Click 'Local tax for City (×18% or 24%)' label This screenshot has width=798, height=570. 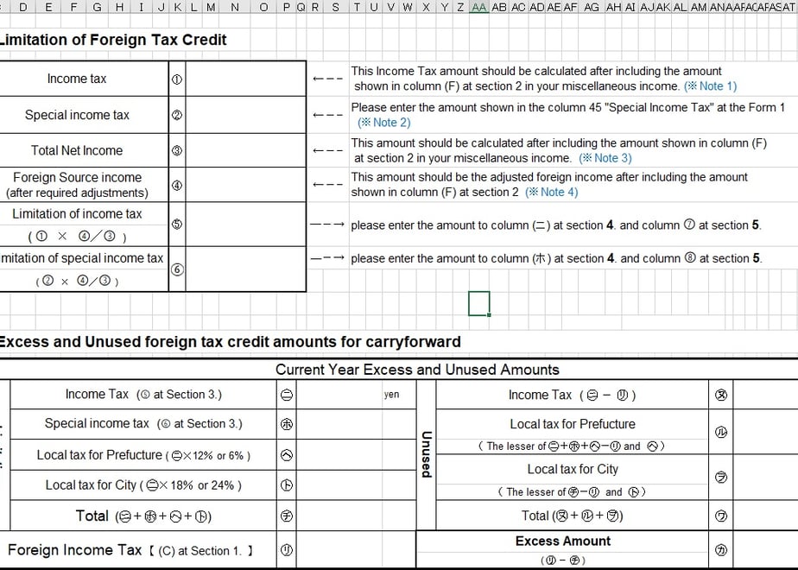click(143, 485)
